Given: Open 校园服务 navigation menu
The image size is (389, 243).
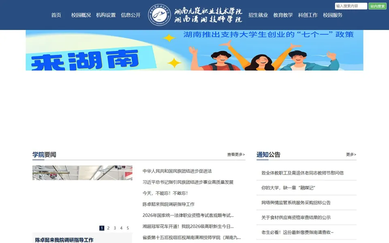Looking at the screenshot, I should 333,15.
